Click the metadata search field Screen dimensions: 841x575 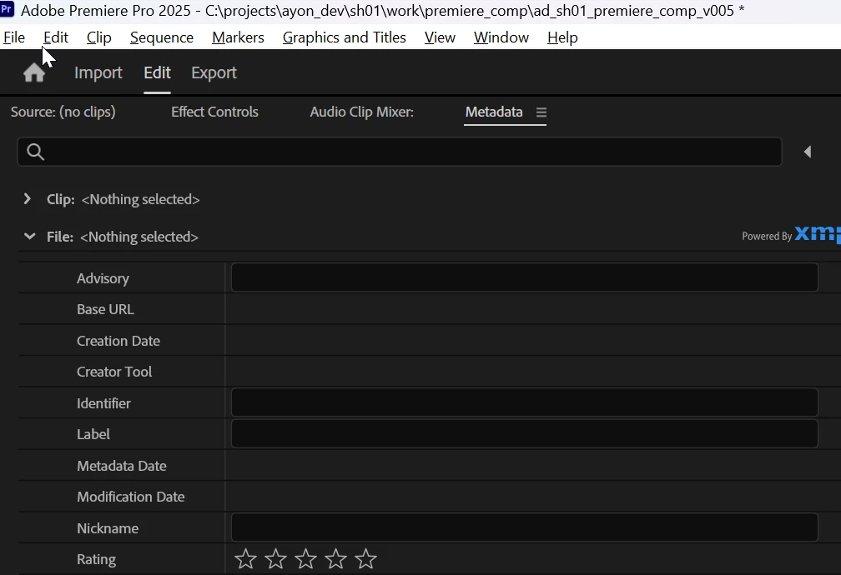pyautogui.click(x=400, y=152)
